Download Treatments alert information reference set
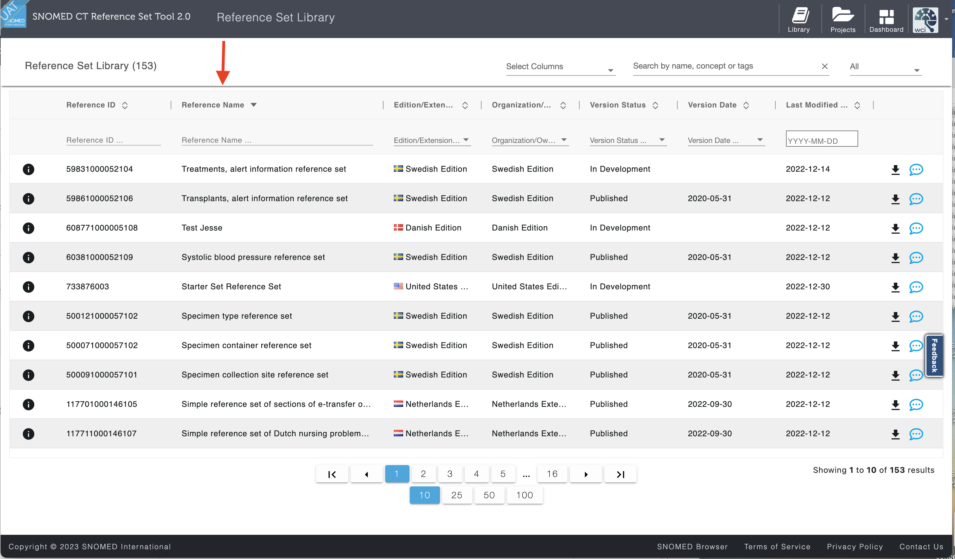 point(895,170)
